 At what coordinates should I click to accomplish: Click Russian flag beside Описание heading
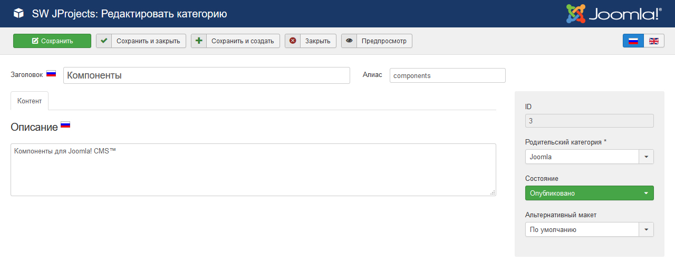pos(65,125)
